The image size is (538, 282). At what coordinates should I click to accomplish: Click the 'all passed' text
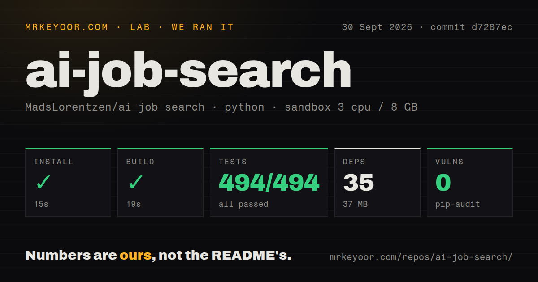(243, 204)
